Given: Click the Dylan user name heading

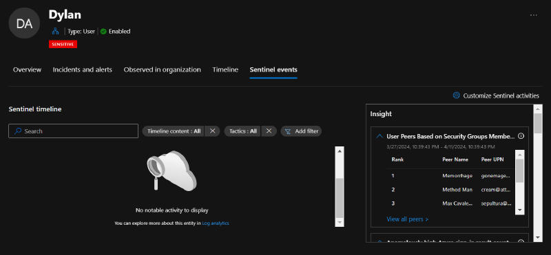Looking at the screenshot, I should pyautogui.click(x=65, y=14).
